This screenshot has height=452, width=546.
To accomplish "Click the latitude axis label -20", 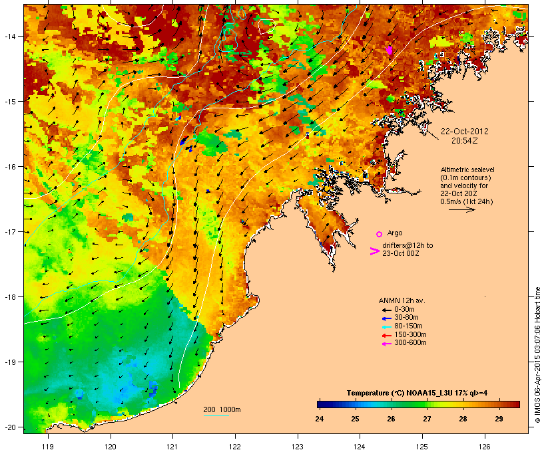I will 9,427.
